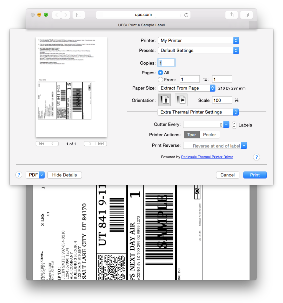Jump to first preview page
Viewport: 283px width, 303px height.
point(42,144)
